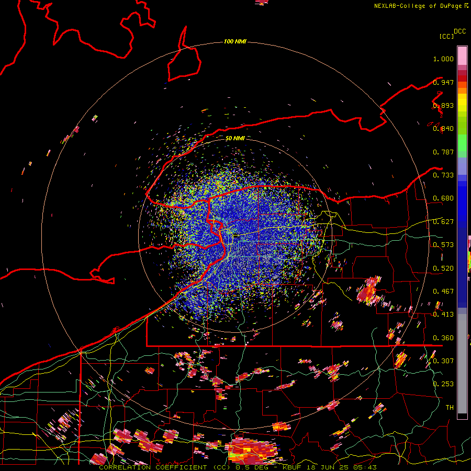Select the 0.467 scale value
This screenshot has width=471, height=471.
tap(443, 291)
